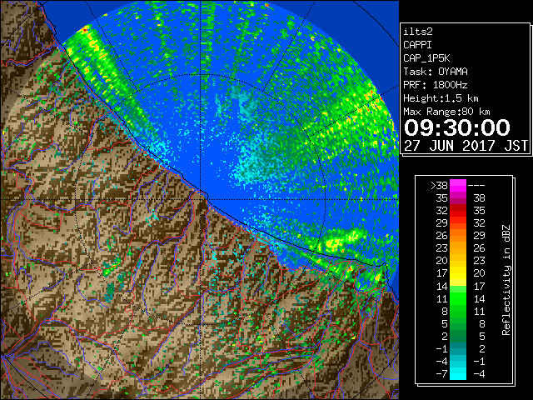Viewport: 533px width, 400px height.
Task: Select the "Task: OYAMA" line
Action: point(436,72)
